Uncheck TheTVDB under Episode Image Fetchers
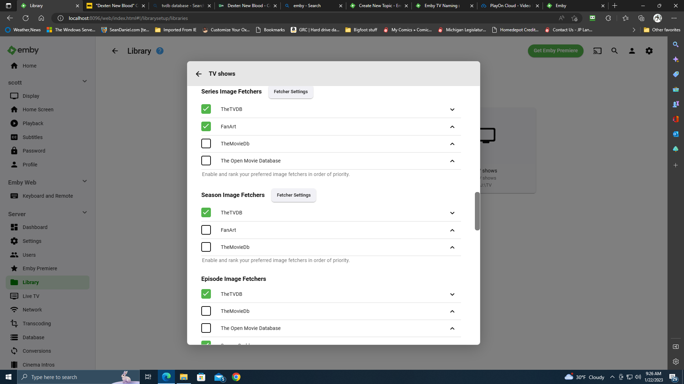This screenshot has width=684, height=384. tap(206, 294)
